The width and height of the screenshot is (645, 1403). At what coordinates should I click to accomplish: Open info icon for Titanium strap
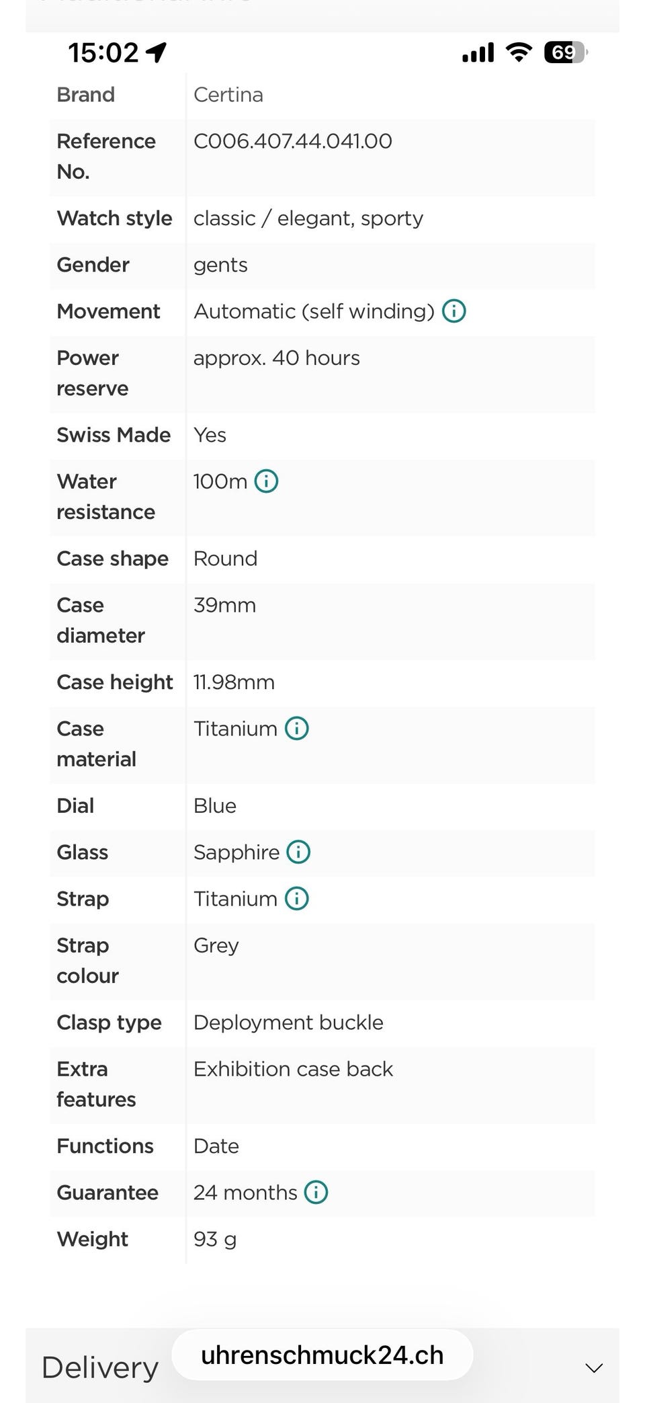tap(297, 898)
